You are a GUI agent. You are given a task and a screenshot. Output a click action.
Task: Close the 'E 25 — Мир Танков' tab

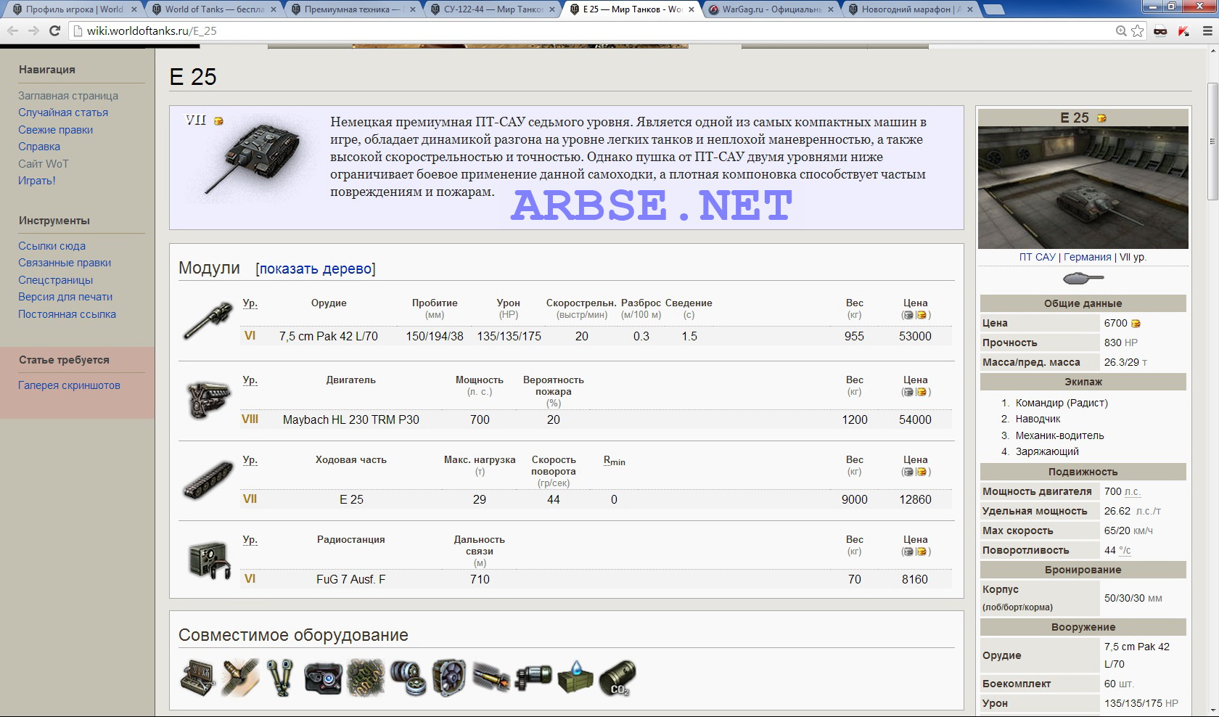tap(691, 9)
